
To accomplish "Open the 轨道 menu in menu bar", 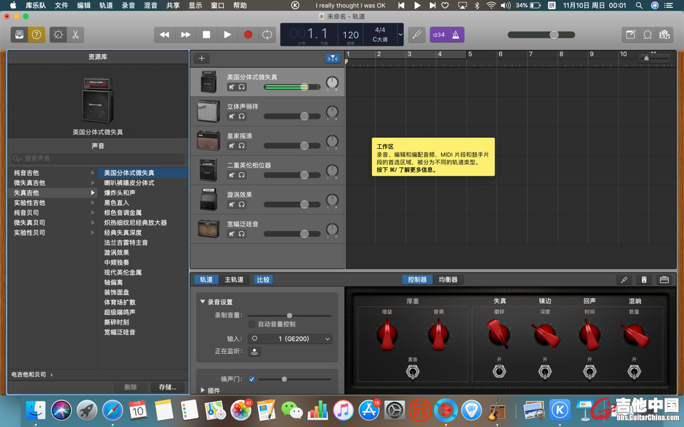I will point(106,5).
